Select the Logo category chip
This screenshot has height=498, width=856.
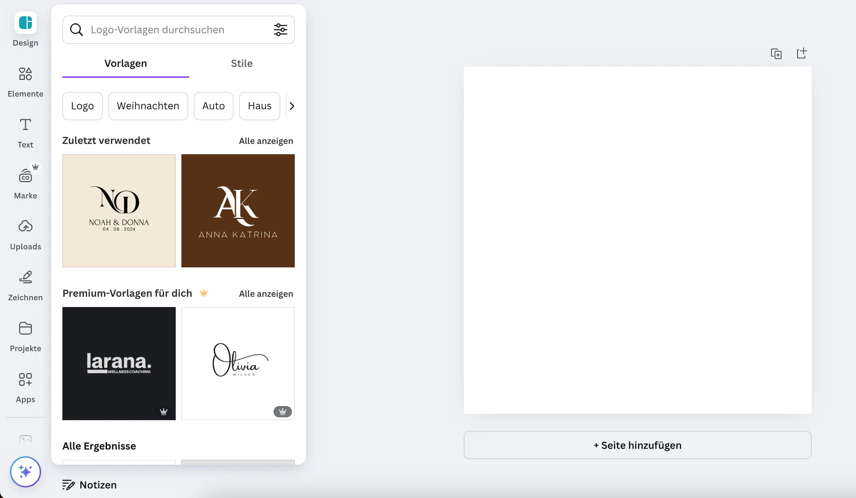pos(83,106)
